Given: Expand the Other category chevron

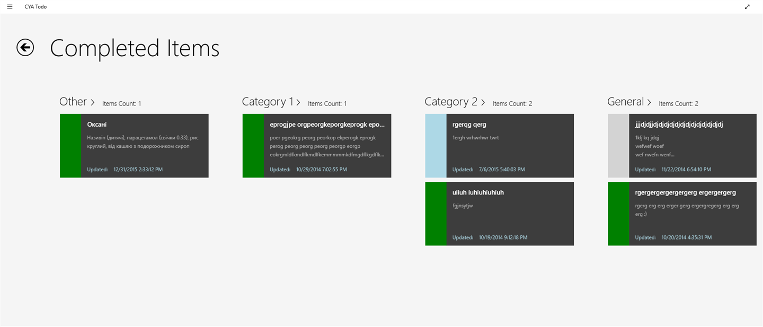Looking at the screenshot, I should coord(93,102).
